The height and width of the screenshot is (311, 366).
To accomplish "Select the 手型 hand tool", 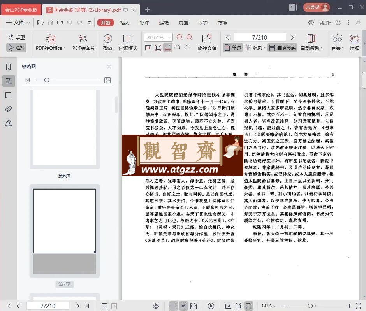I will [x=17, y=37].
